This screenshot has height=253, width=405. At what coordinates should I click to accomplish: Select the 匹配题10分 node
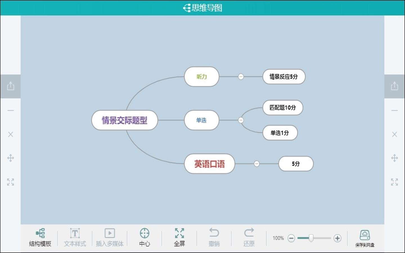pyautogui.click(x=283, y=107)
